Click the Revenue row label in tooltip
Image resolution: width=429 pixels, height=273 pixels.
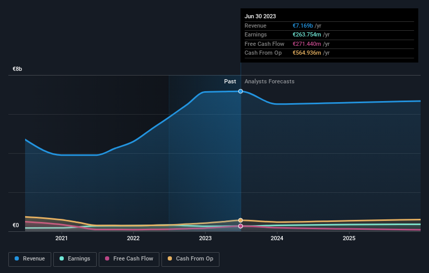click(x=256, y=26)
